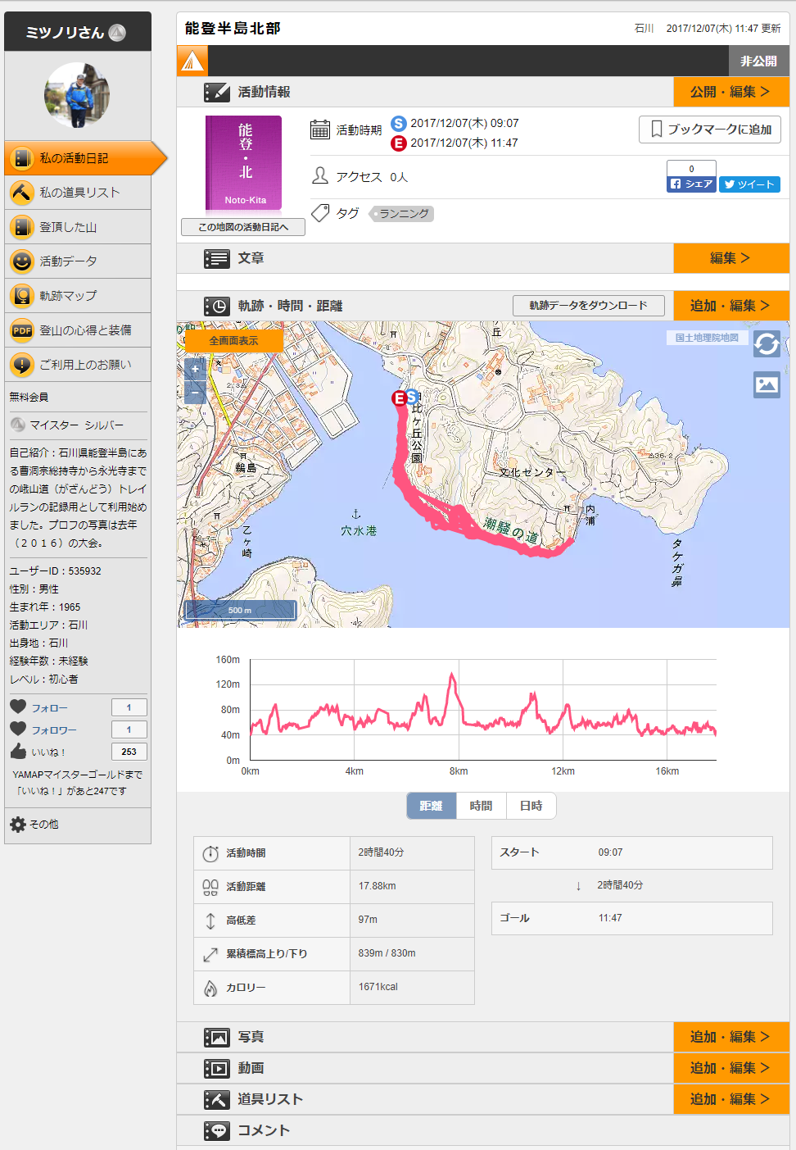Click the map photo display icon

point(767,384)
